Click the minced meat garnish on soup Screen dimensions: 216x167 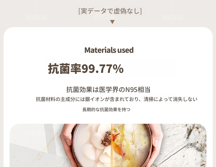point(106,139)
